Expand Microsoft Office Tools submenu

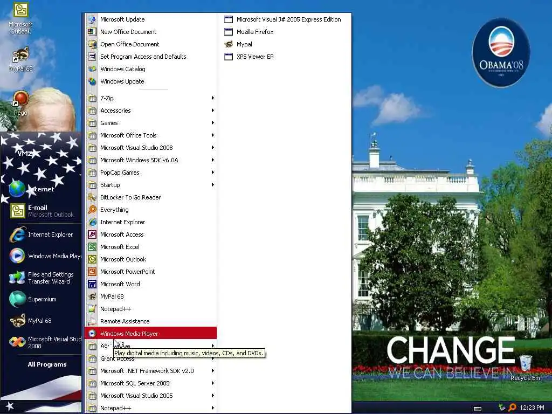151,135
